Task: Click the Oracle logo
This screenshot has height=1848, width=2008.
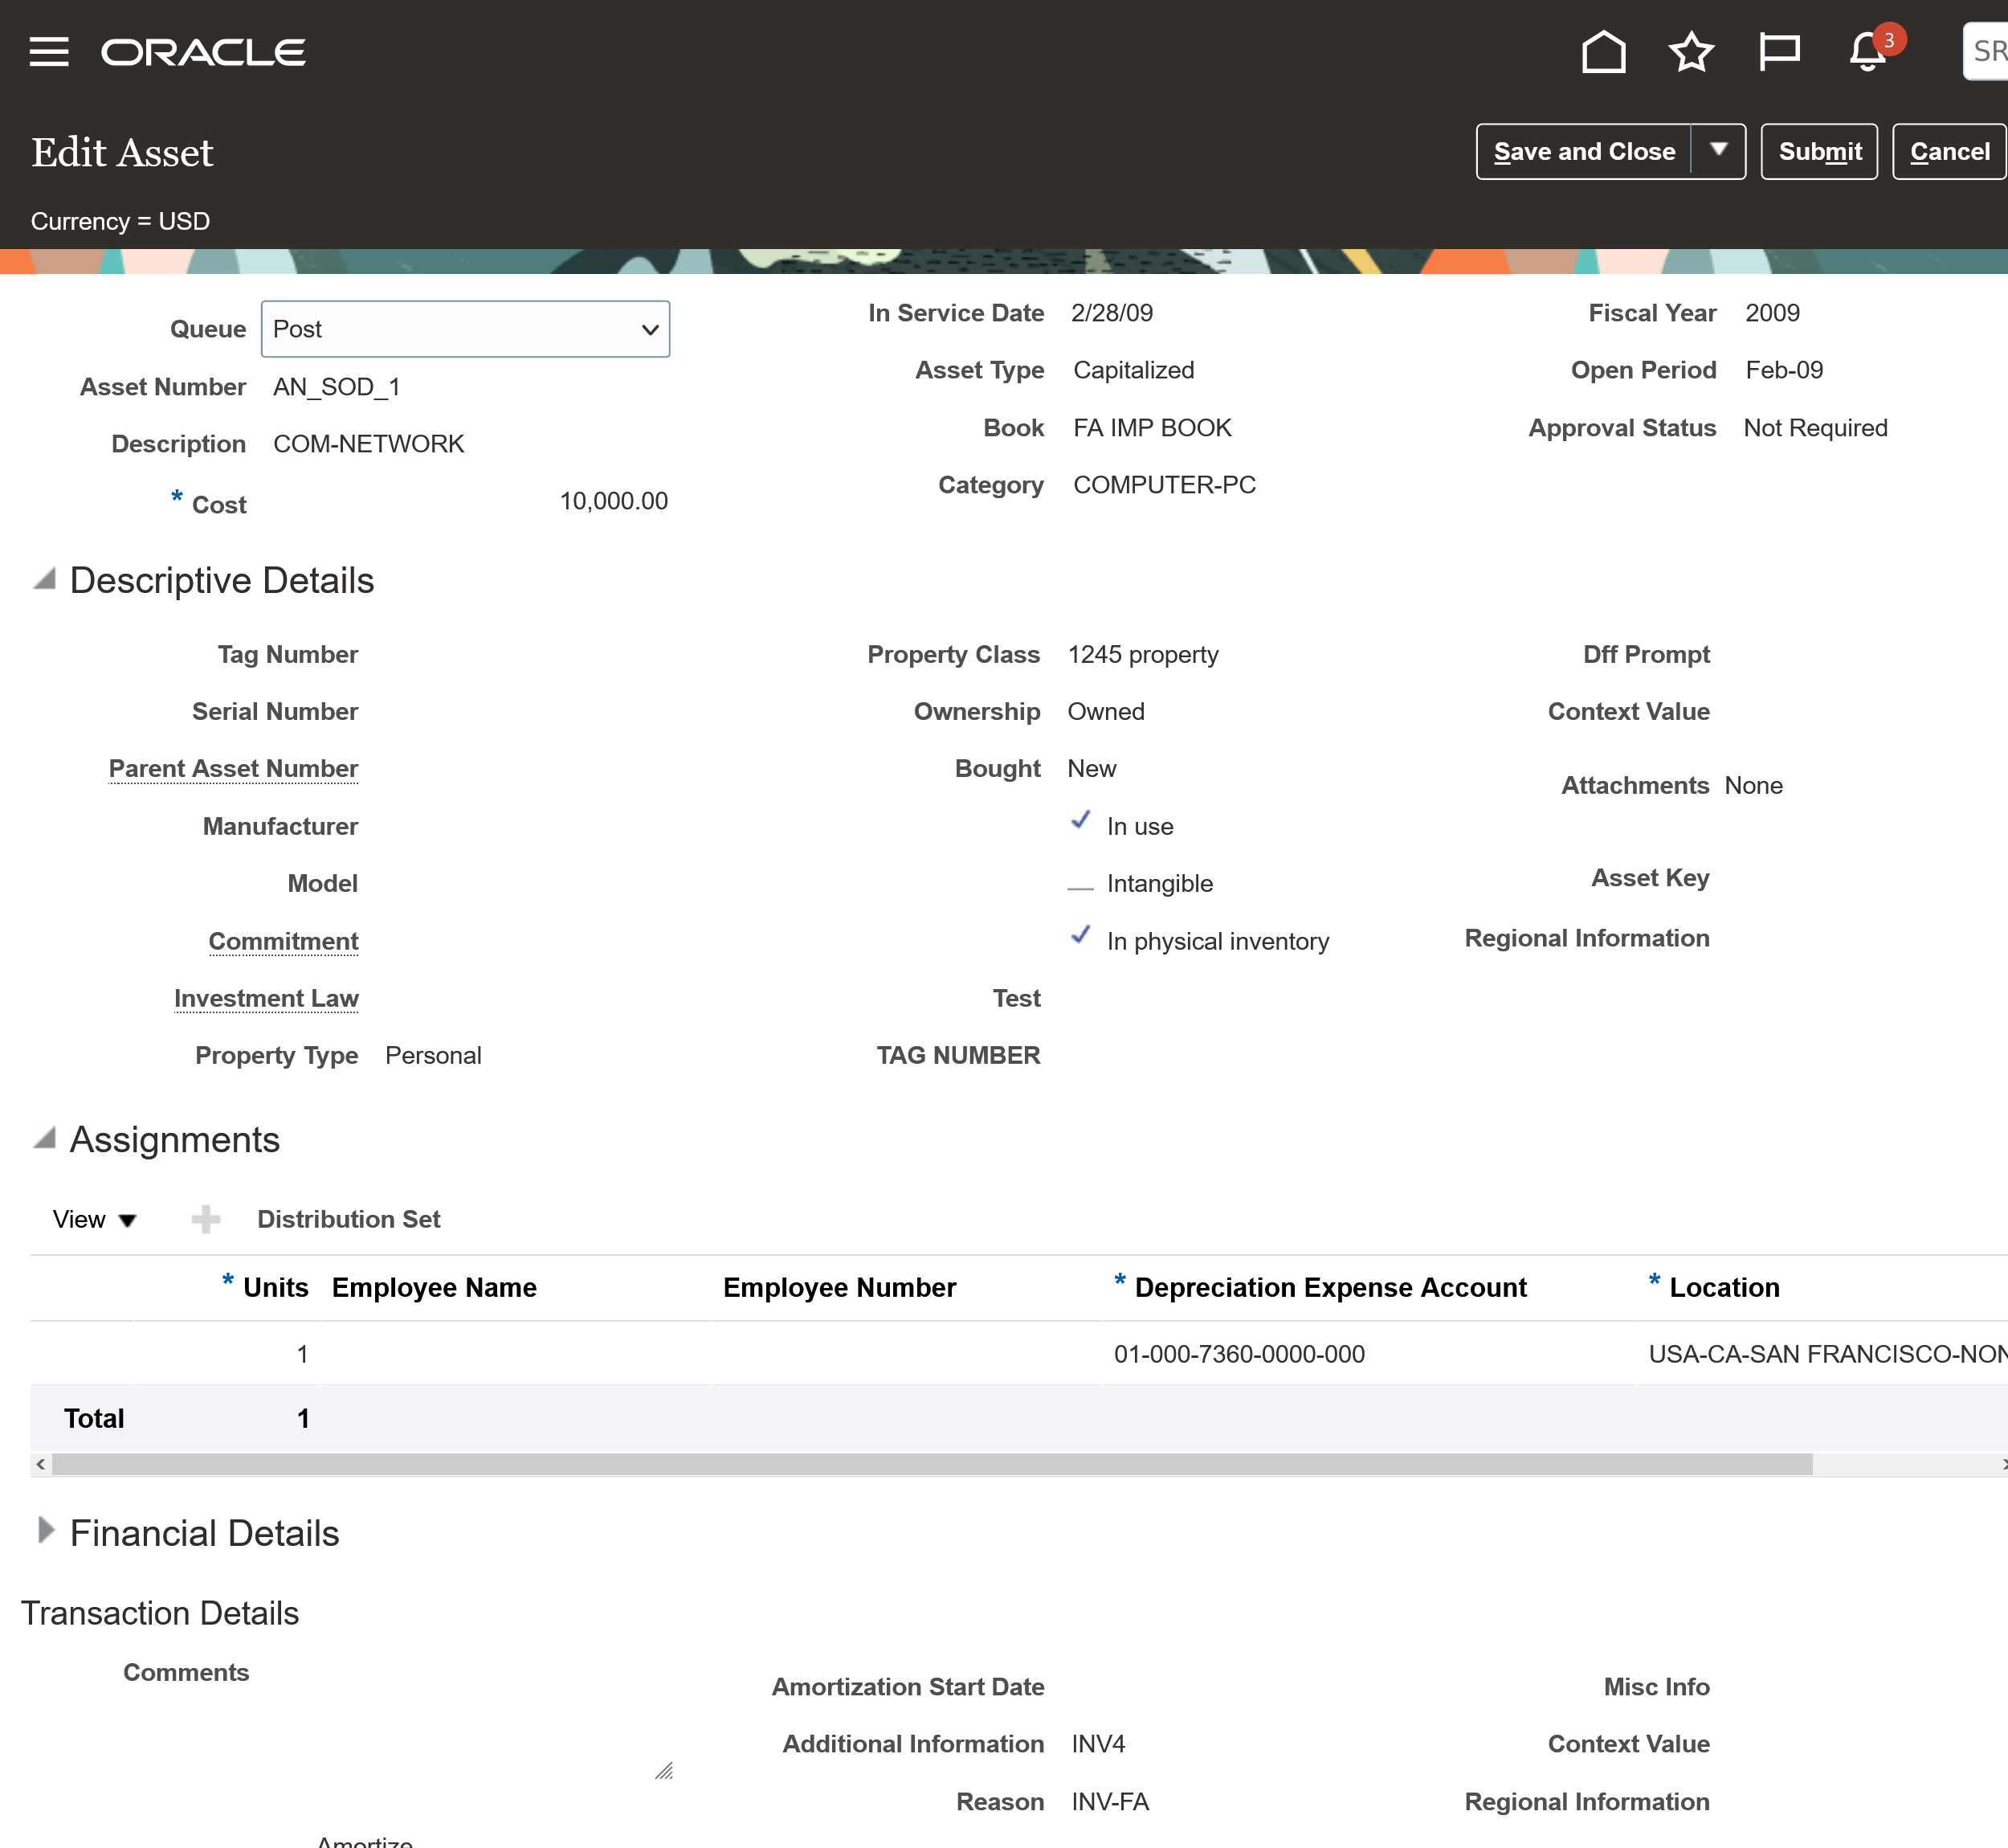Action: (204, 51)
